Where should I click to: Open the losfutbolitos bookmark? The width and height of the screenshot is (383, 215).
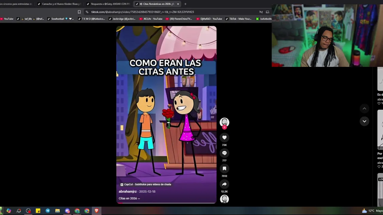click(264, 19)
